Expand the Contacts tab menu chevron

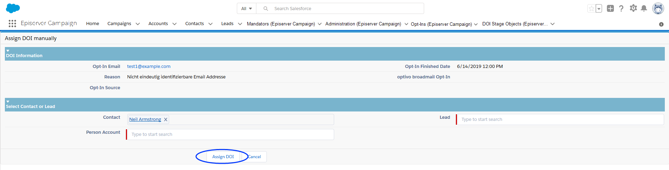210,24
